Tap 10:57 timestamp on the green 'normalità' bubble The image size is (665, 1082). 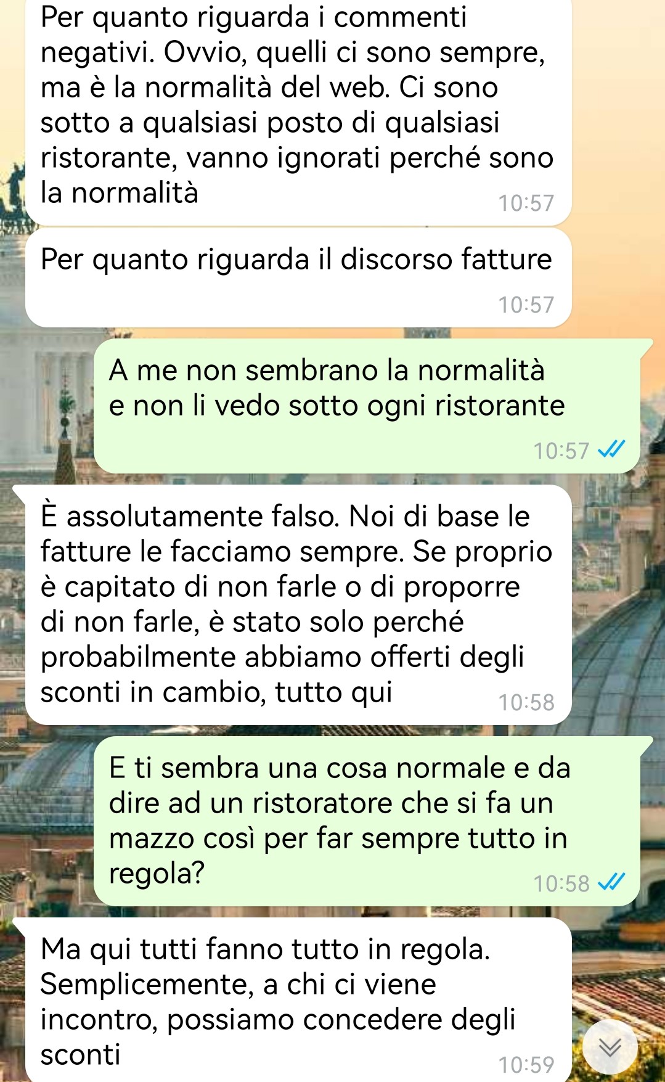(561, 451)
